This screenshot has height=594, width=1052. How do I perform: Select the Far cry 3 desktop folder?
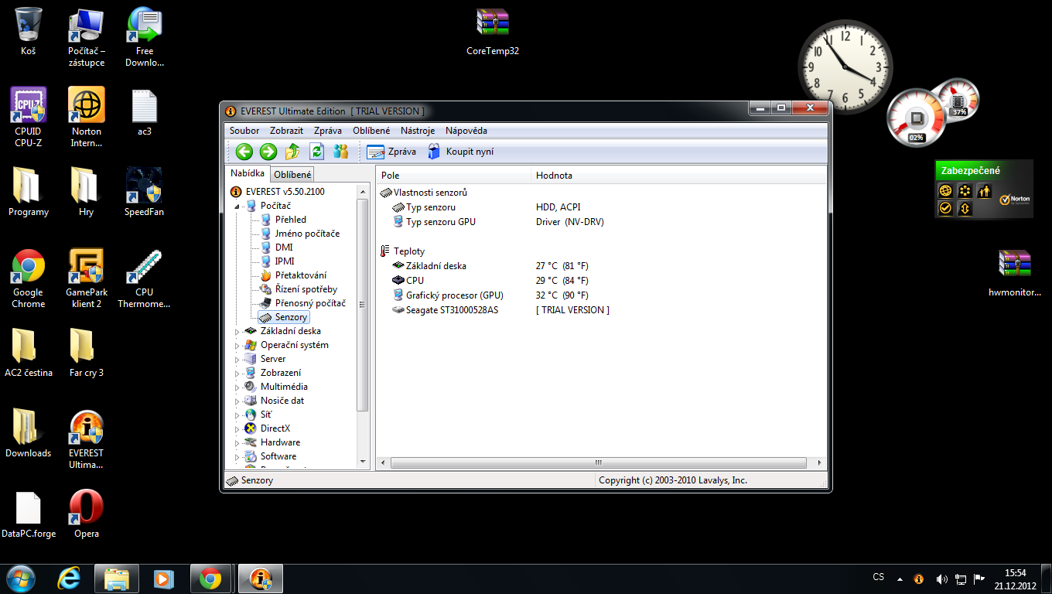click(87, 353)
